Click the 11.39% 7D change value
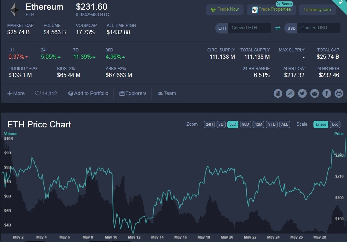 coord(82,57)
